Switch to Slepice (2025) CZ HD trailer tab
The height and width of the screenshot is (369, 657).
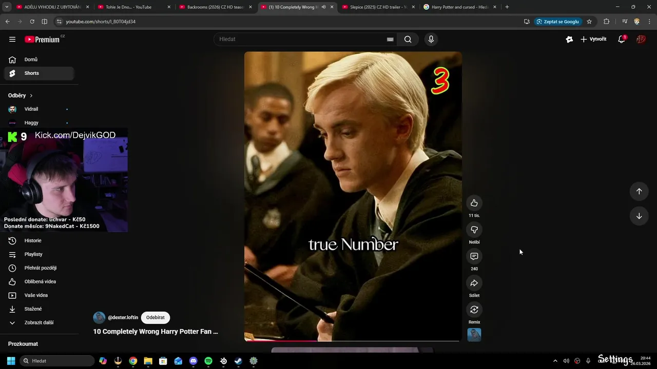[x=378, y=7]
